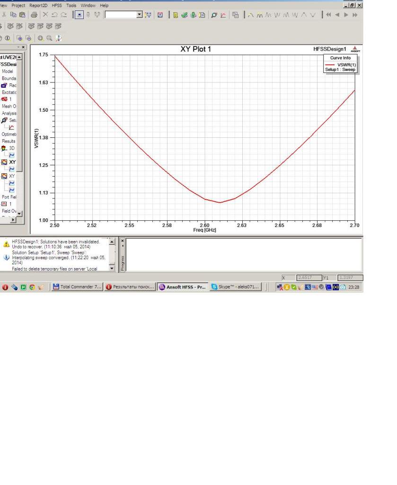Viewport: 397px width, 485px height.
Task: Click the Delete X icon in toolbar
Action: (x=46, y=15)
